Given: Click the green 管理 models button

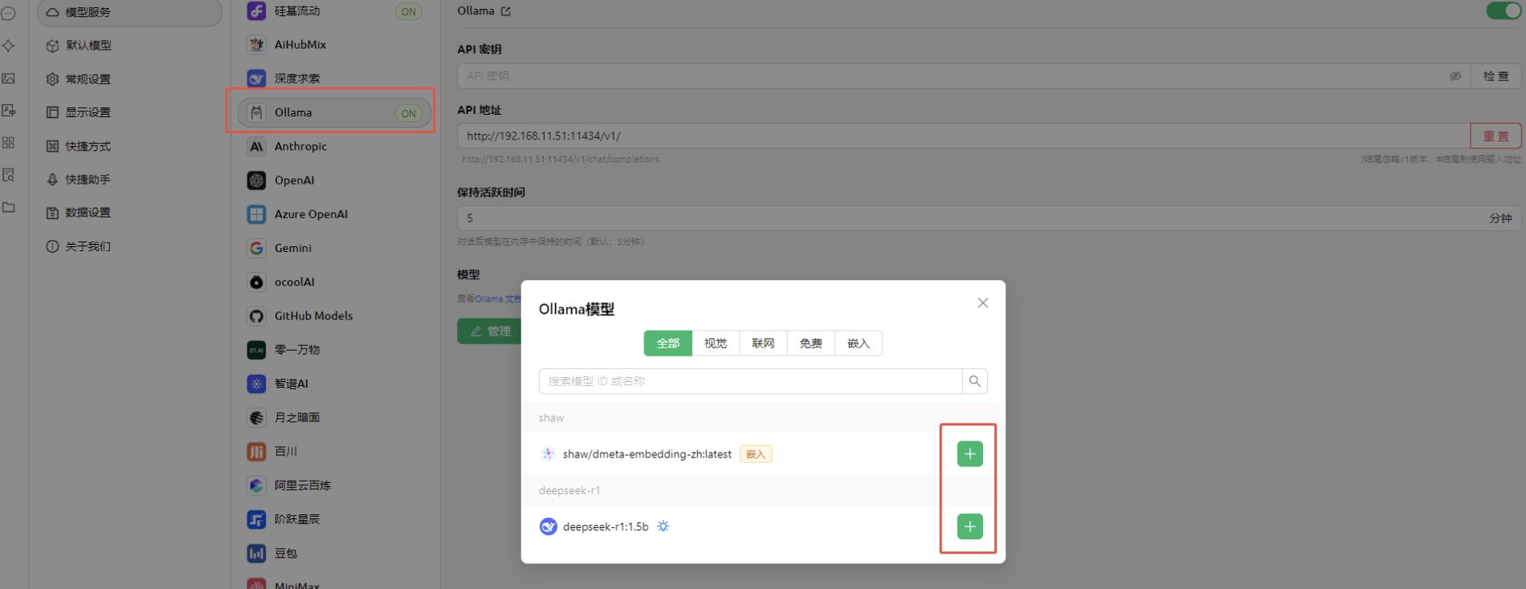Looking at the screenshot, I should pos(490,331).
